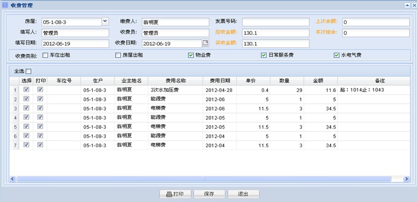This screenshot has height=202, width=417.
Task: Click the 收费日期 date field
Action: point(172,44)
